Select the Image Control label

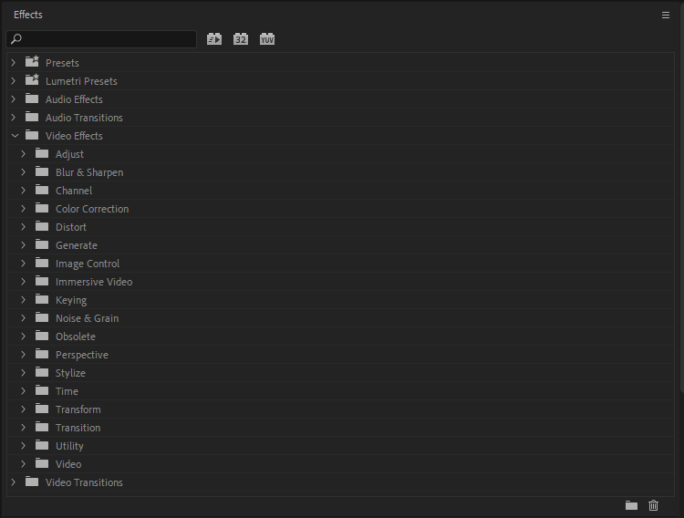88,264
